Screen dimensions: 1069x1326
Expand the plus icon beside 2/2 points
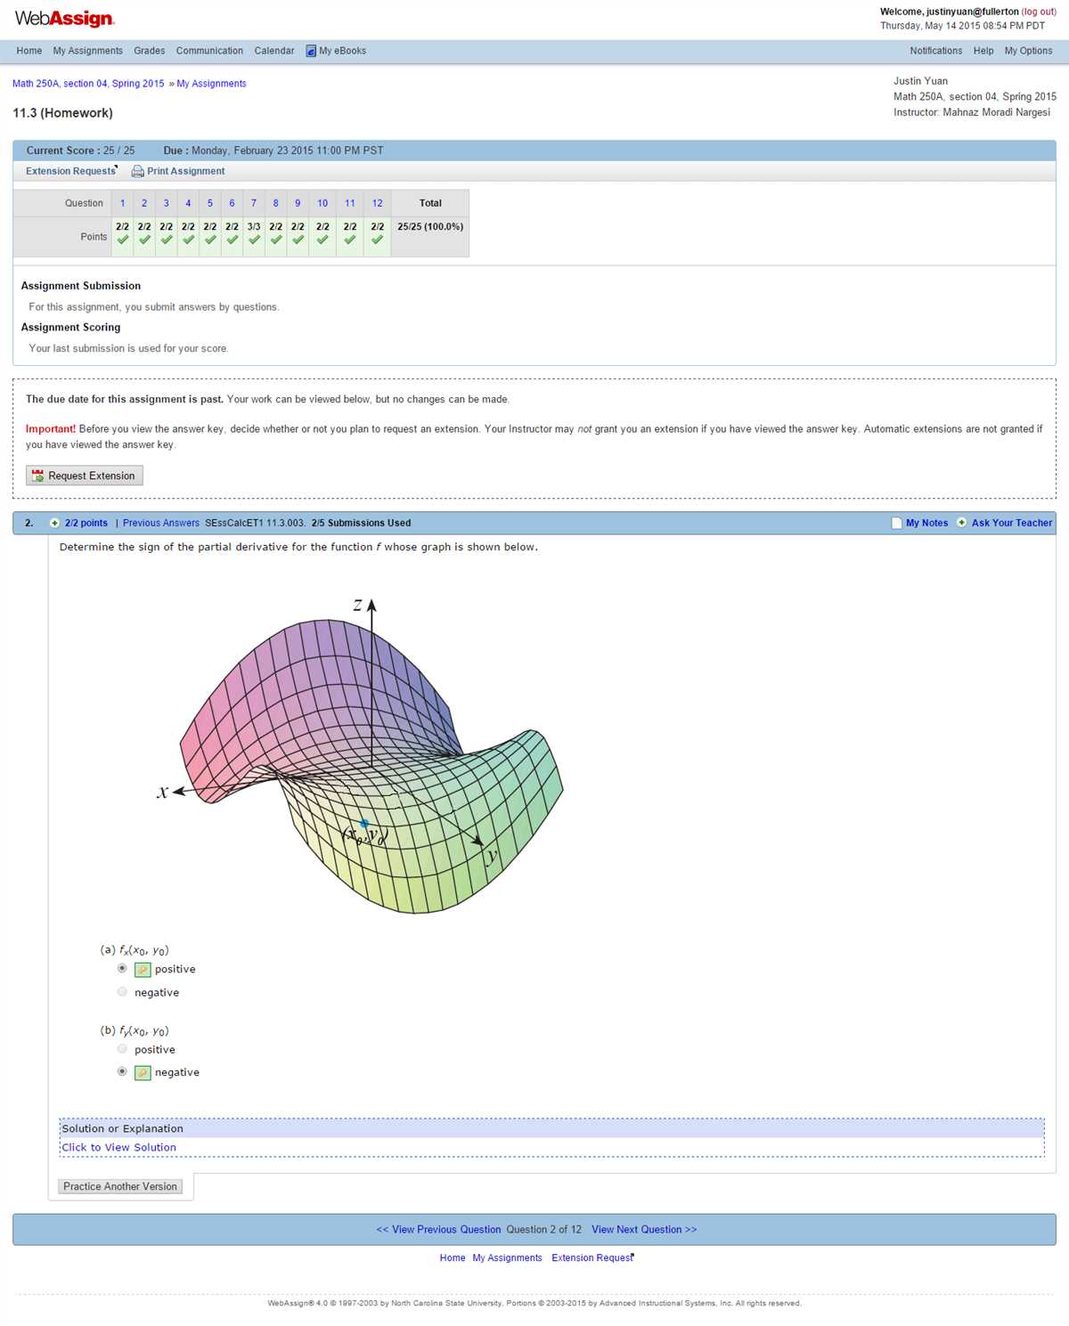[55, 523]
